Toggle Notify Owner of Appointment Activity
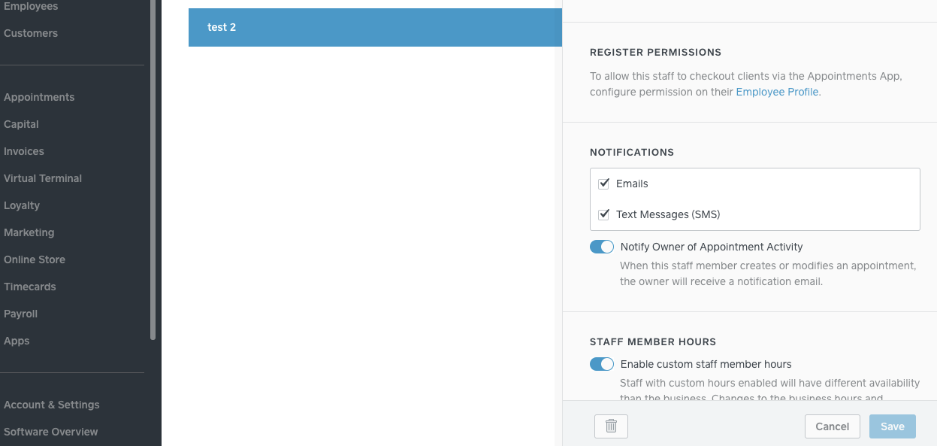Screen dimensions: 937x446 click(x=602, y=247)
